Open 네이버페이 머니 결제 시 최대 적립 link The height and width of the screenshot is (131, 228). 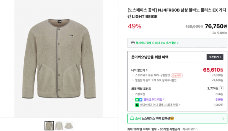[x=160, y=105]
